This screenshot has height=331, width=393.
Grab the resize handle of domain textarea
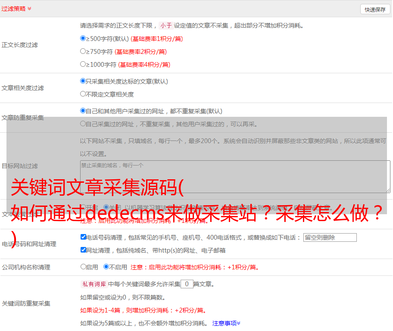(388, 190)
